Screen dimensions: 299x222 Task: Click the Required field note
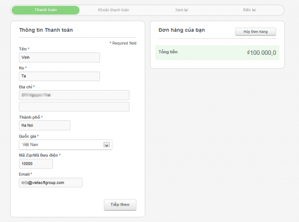(x=123, y=43)
